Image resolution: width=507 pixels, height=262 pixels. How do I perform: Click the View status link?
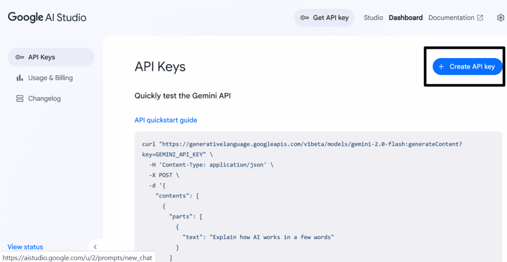tap(25, 247)
